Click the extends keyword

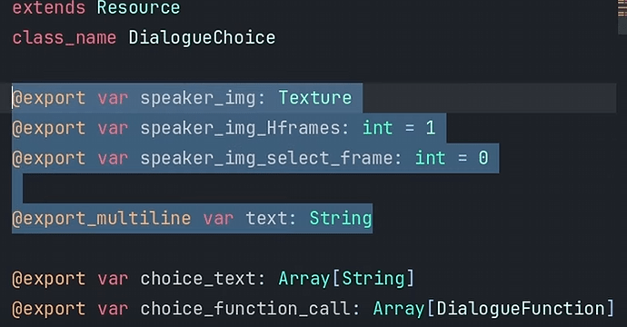[49, 7]
